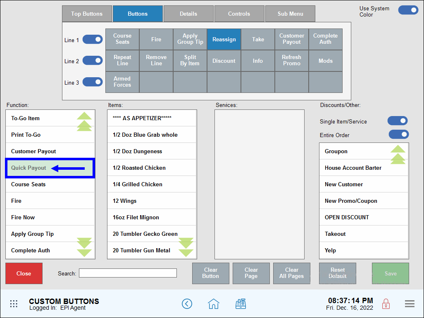Click the Reset Default button
The image size is (424, 318).
337,273
